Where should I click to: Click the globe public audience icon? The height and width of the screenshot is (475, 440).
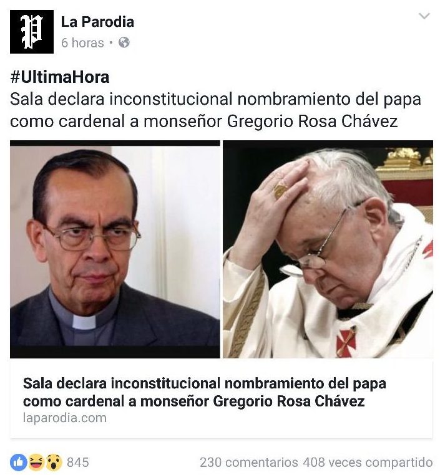point(124,42)
